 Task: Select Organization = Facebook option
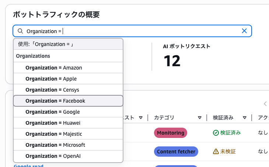click(68, 101)
